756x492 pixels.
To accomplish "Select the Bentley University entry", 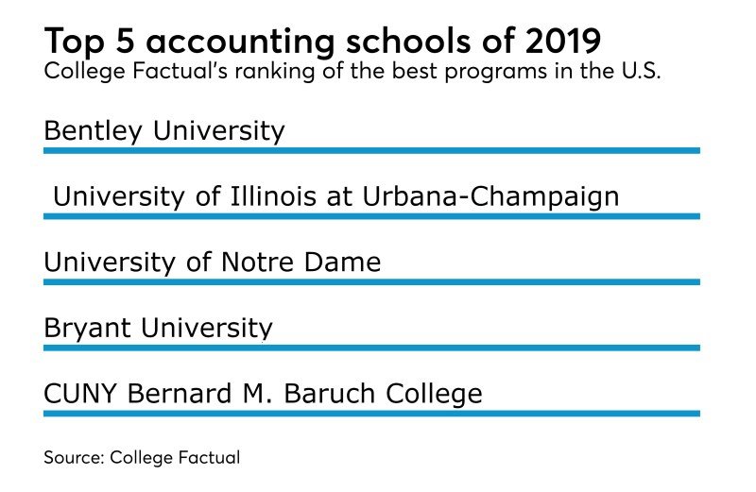I will tap(164, 130).
